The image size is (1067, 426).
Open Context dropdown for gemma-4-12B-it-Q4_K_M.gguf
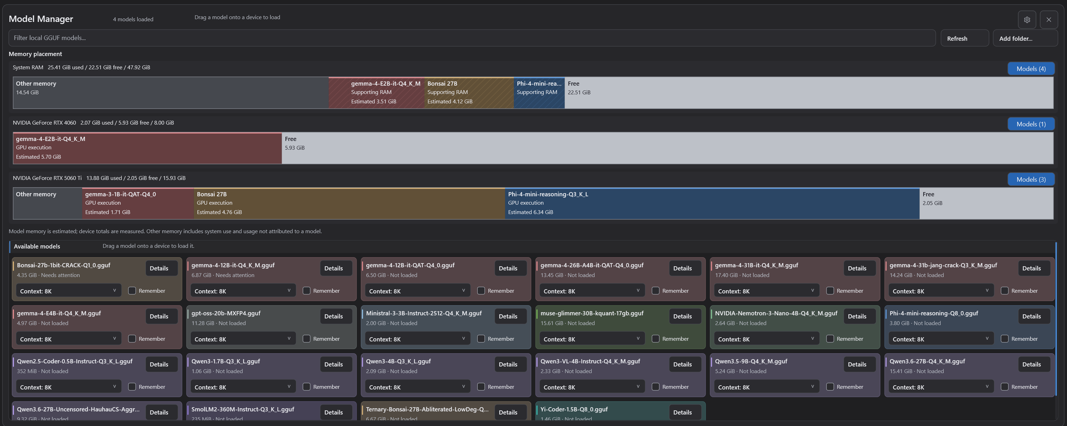click(243, 291)
